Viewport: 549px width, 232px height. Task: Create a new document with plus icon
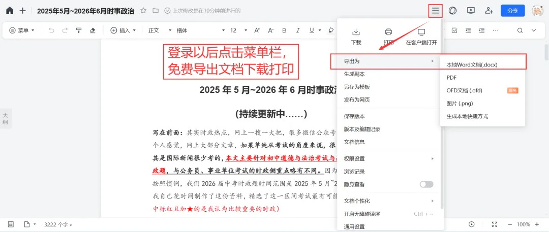click(x=23, y=11)
